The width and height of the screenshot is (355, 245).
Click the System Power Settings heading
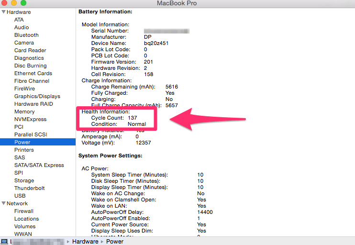110,156
